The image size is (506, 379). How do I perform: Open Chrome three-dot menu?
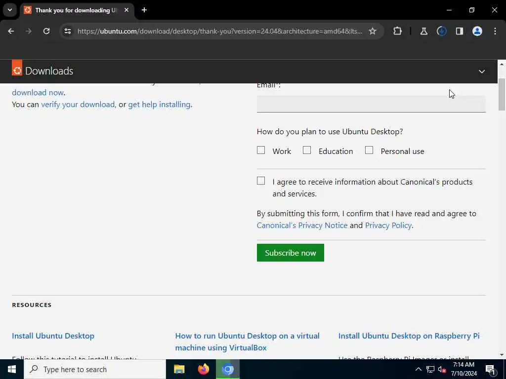pos(495,31)
